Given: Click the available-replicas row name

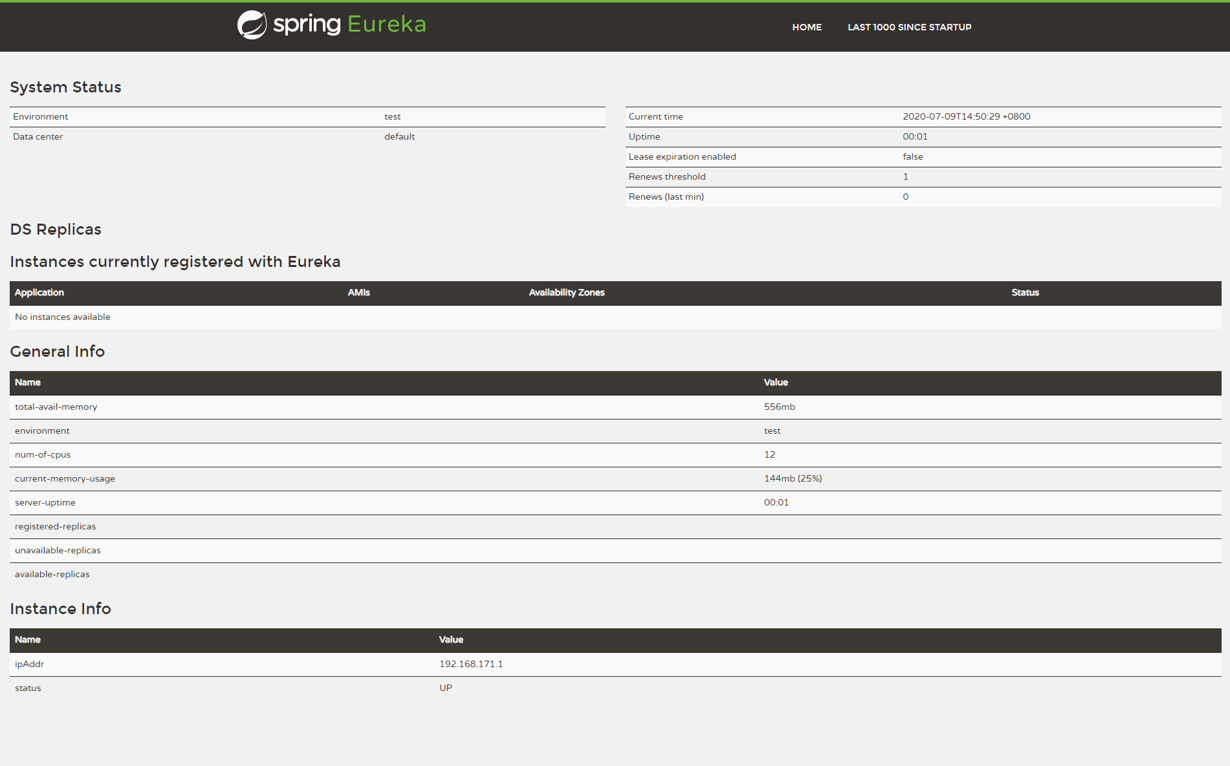Looking at the screenshot, I should (x=52, y=574).
